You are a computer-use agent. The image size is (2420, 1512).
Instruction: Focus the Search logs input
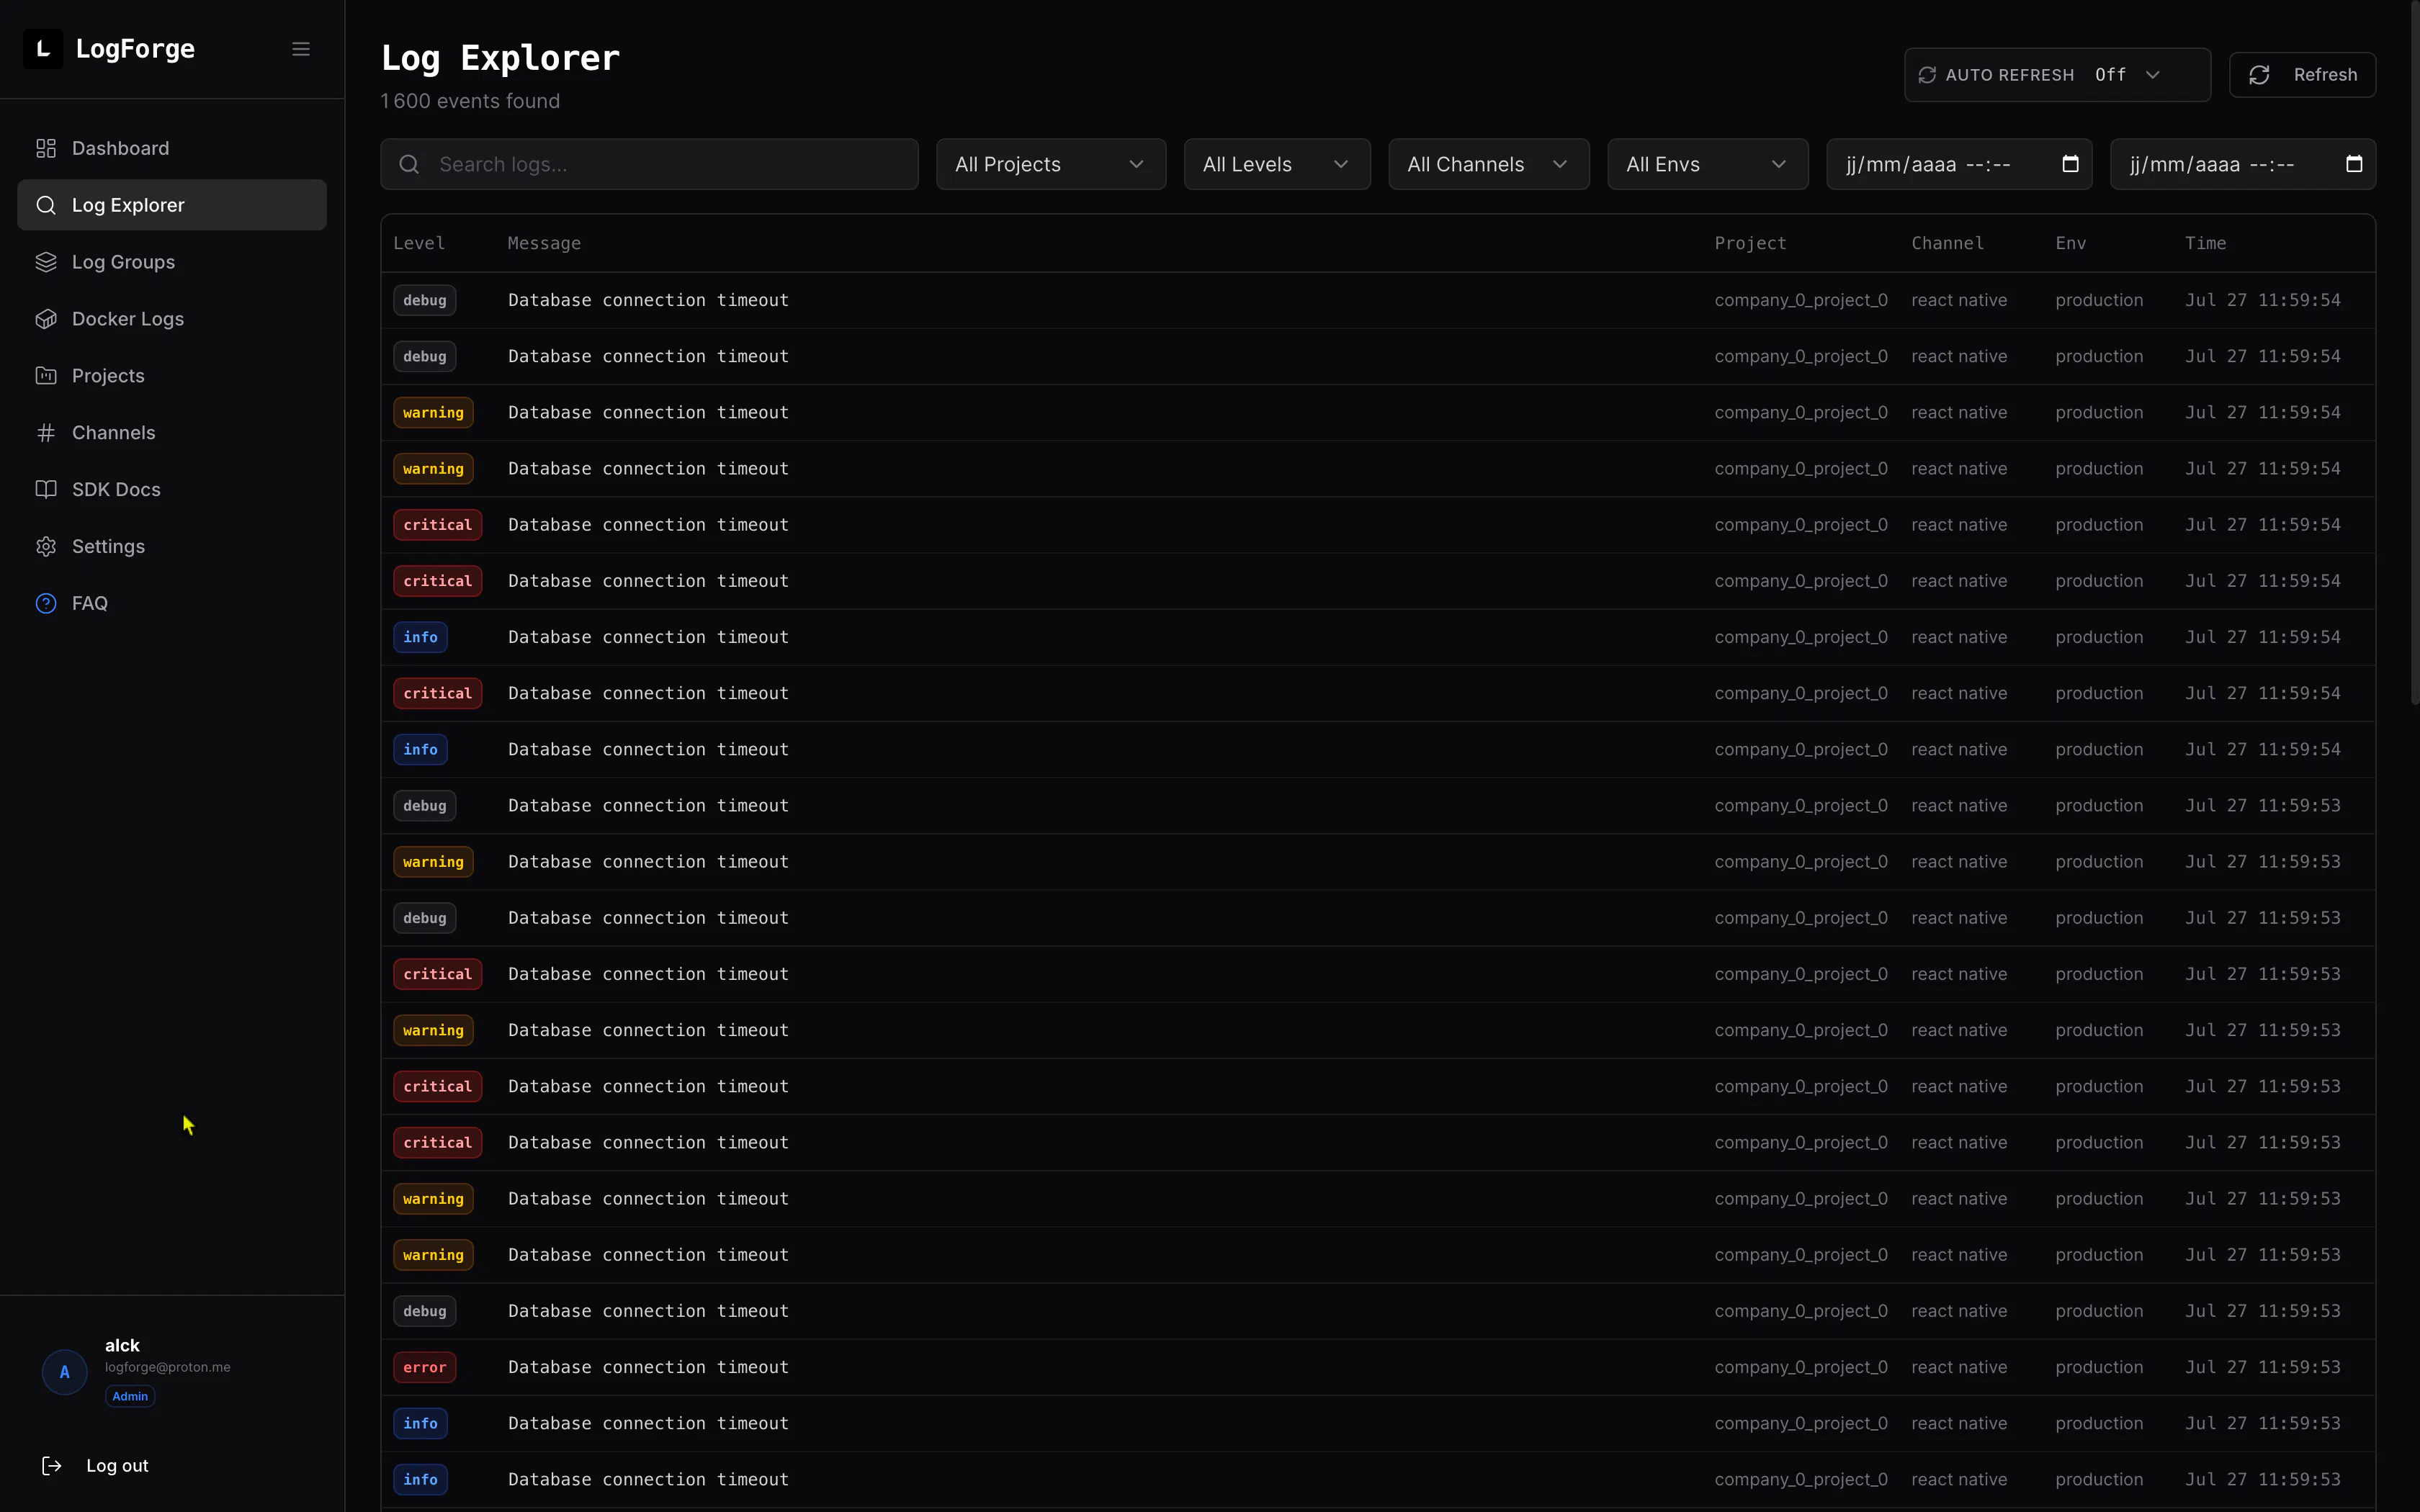coord(649,164)
